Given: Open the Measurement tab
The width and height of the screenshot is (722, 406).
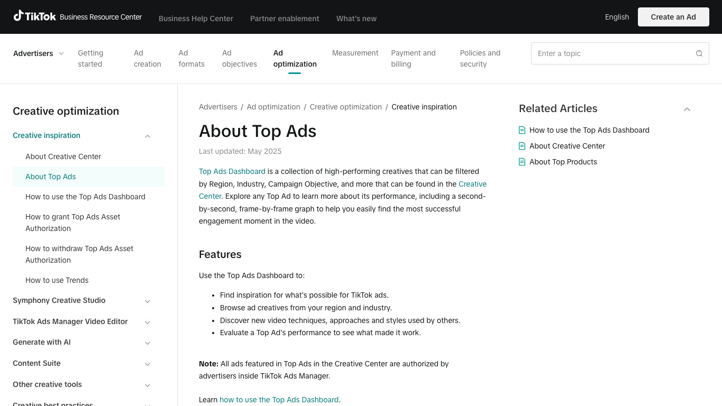Looking at the screenshot, I should pyautogui.click(x=355, y=53).
